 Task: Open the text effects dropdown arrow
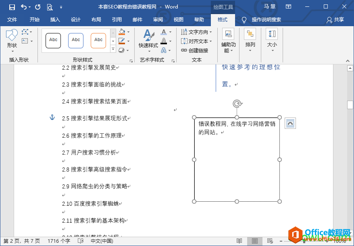(170, 50)
